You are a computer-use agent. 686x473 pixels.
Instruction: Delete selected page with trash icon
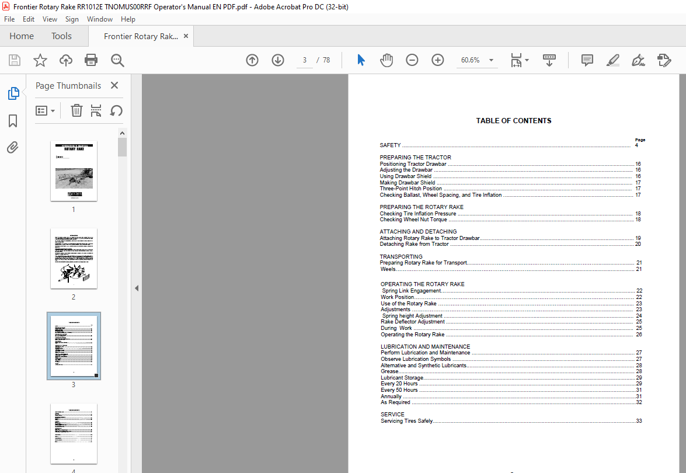[x=76, y=111]
